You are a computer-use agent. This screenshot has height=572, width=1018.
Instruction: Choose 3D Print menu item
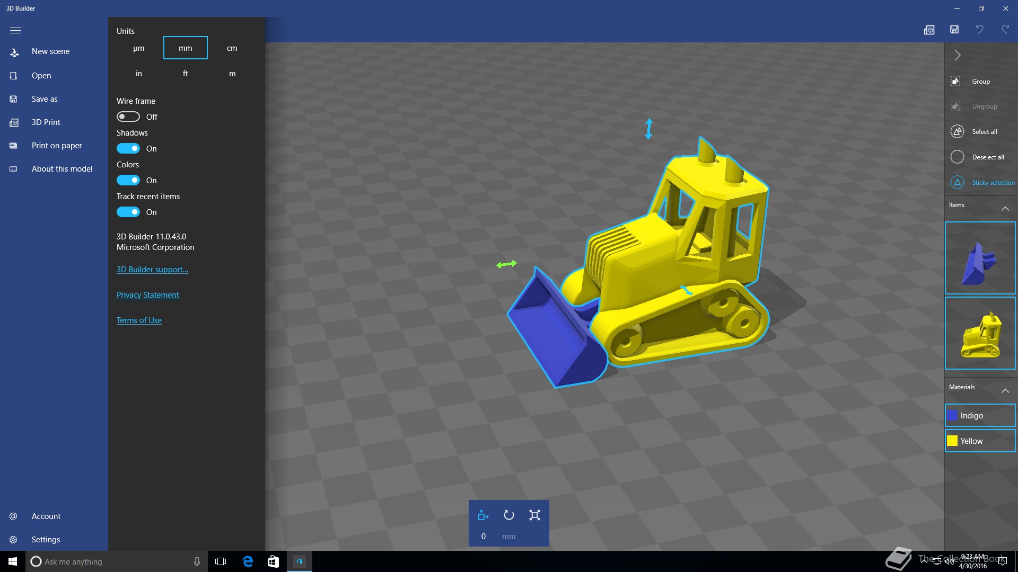[x=46, y=122]
